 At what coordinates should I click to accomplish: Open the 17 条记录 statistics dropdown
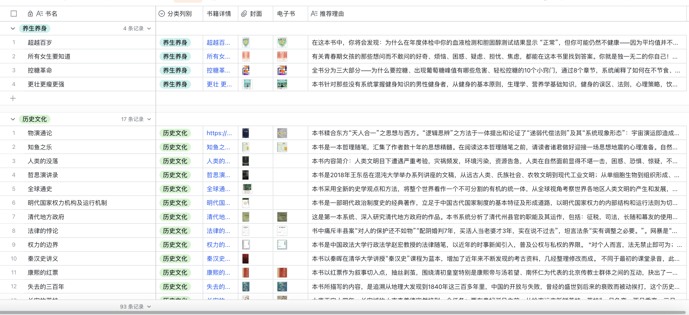tap(136, 119)
